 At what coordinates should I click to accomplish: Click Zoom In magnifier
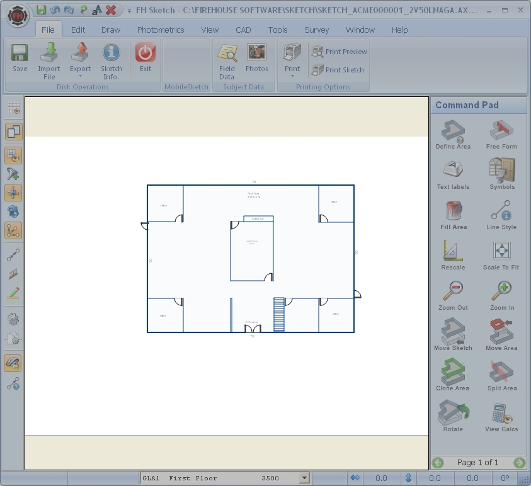tap(502, 296)
